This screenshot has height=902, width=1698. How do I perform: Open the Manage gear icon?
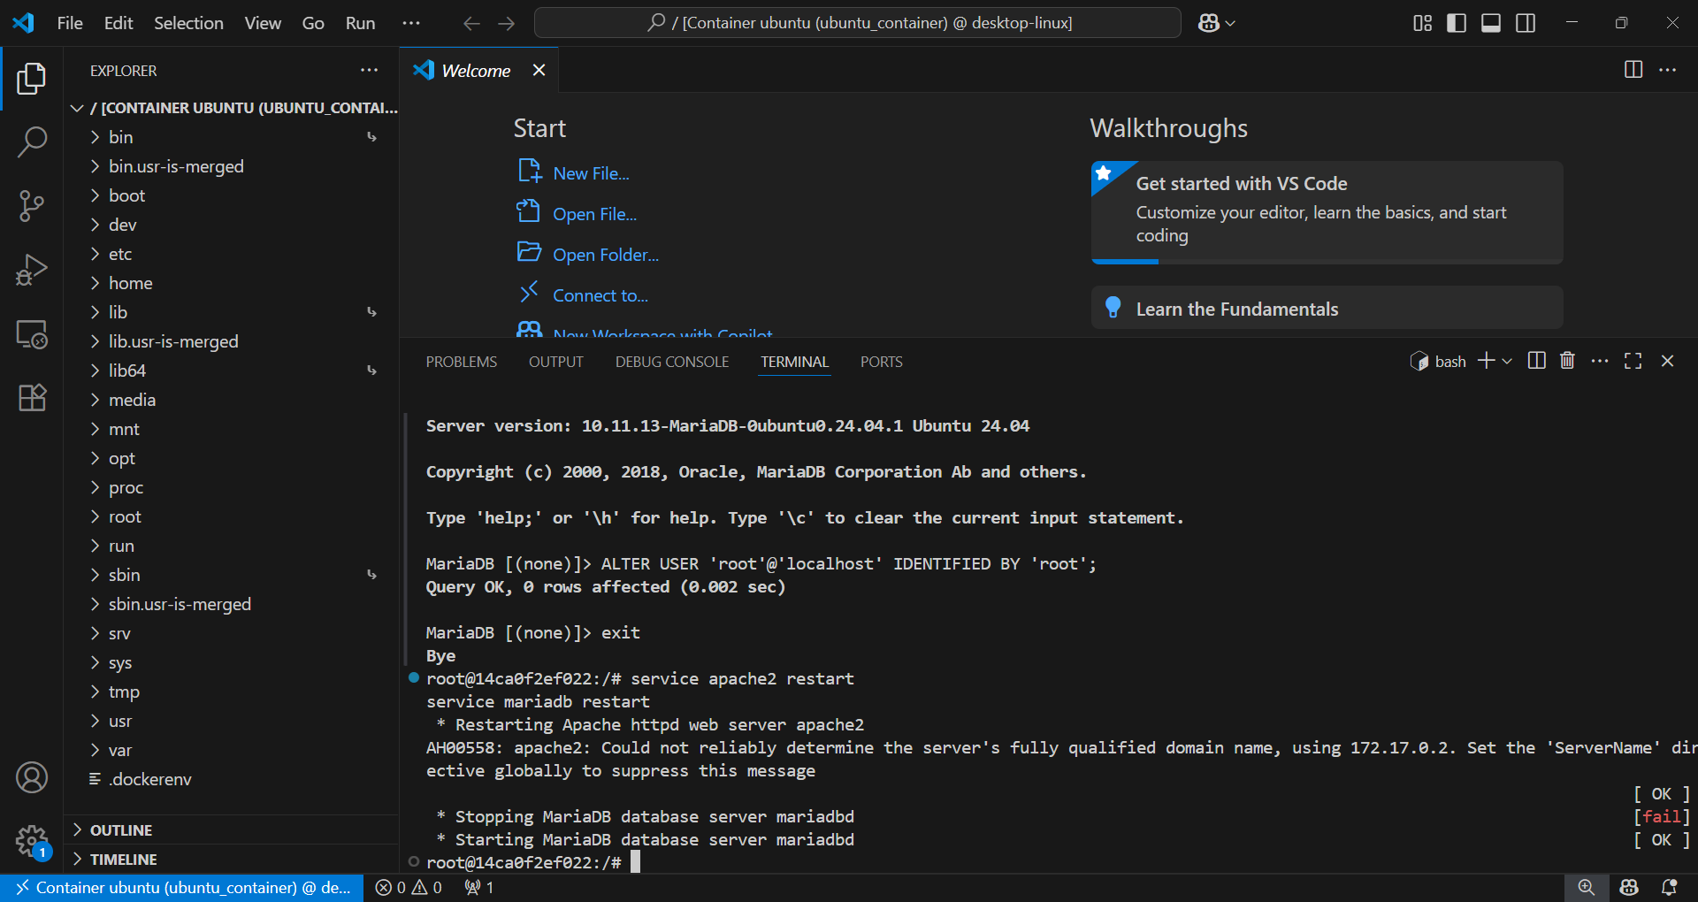(x=32, y=841)
